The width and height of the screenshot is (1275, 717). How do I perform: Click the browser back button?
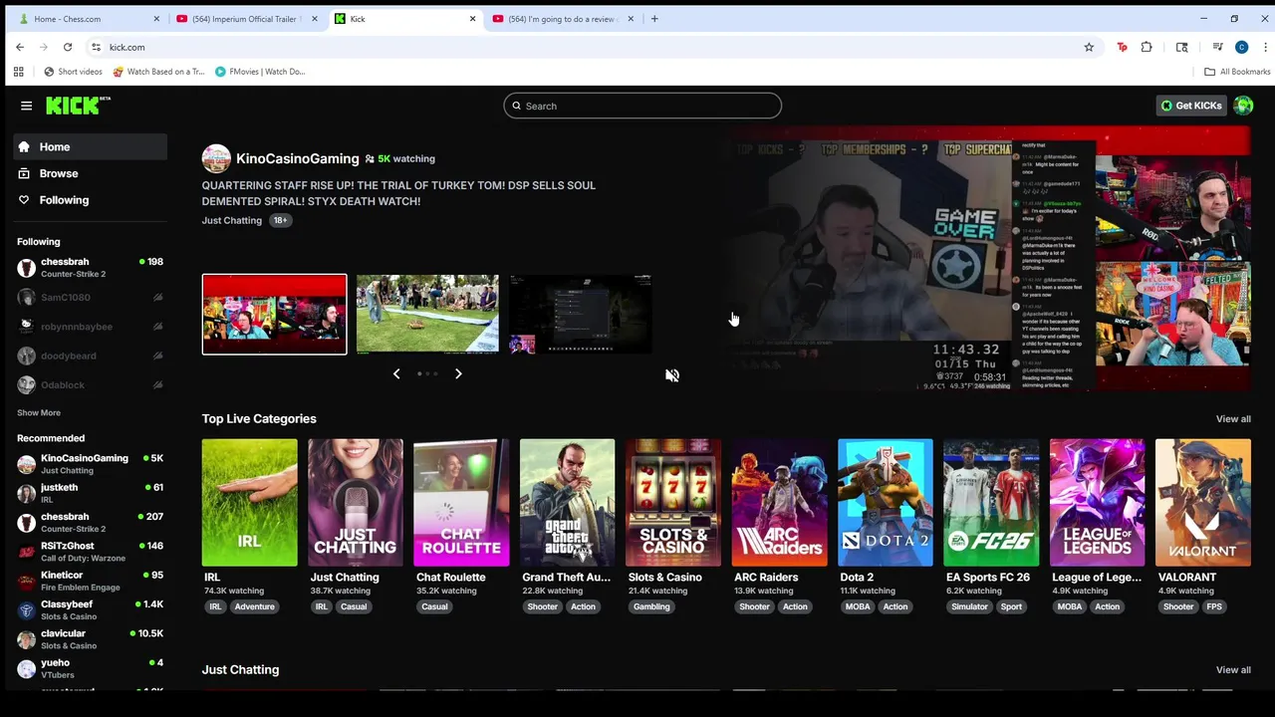pos(20,47)
